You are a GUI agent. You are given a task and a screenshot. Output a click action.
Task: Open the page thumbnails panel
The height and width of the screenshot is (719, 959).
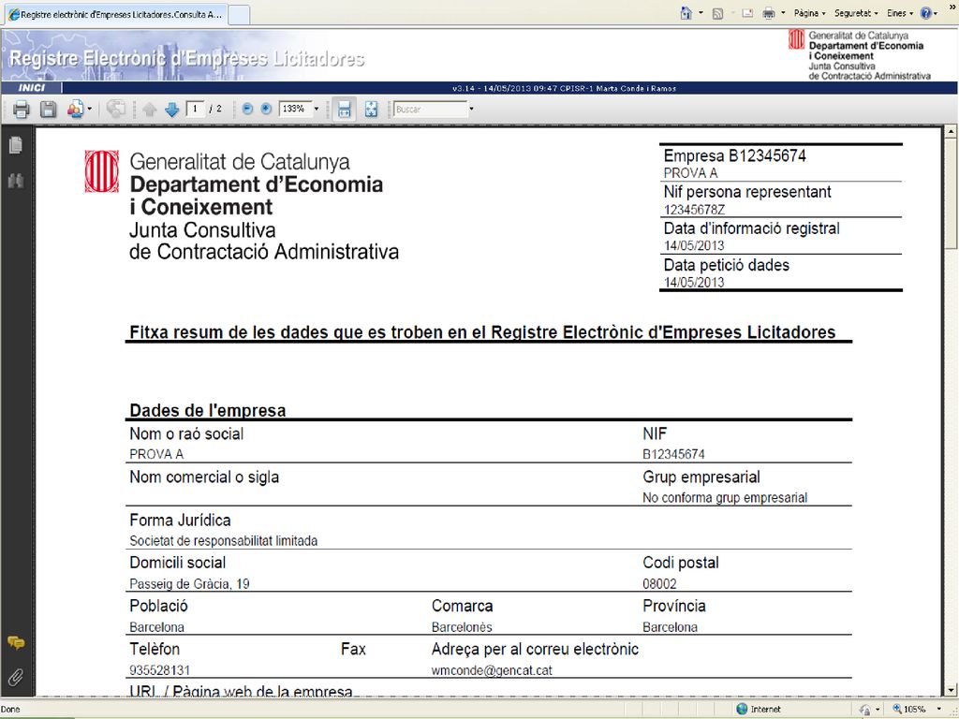[x=16, y=145]
